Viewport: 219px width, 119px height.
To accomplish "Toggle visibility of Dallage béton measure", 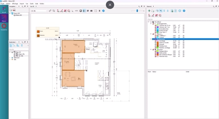I will [155, 51].
